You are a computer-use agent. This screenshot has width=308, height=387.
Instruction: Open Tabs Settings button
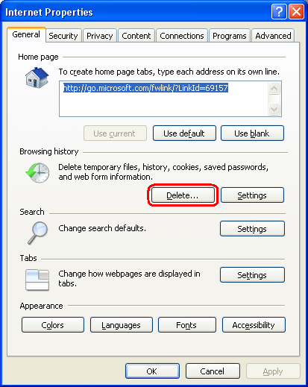[252, 274]
